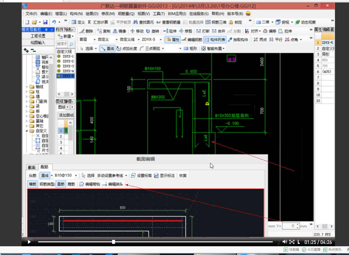Undo the last action with the blue arrow

tap(54, 22)
